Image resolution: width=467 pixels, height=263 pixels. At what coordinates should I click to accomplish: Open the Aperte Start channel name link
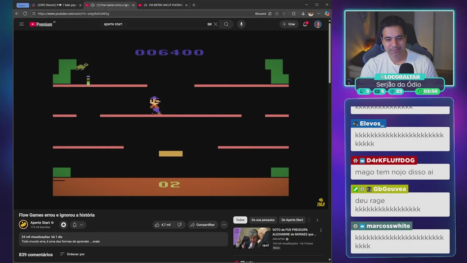tap(40, 223)
